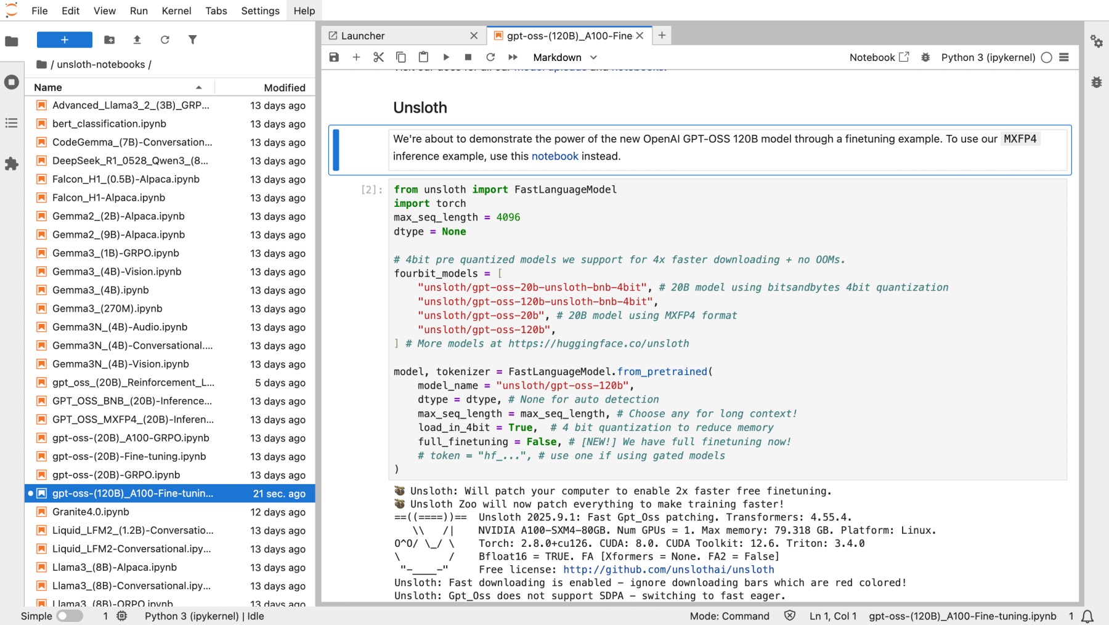Open the Markdown cell type dropdown
The height and width of the screenshot is (625, 1109).
tap(564, 57)
